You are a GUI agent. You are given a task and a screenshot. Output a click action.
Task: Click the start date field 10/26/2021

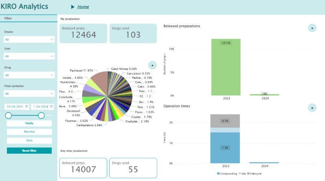pos(15,106)
